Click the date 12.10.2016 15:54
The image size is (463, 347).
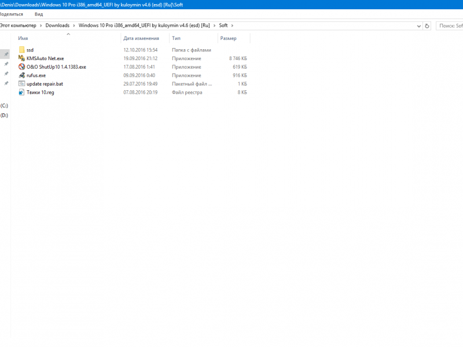141,50
